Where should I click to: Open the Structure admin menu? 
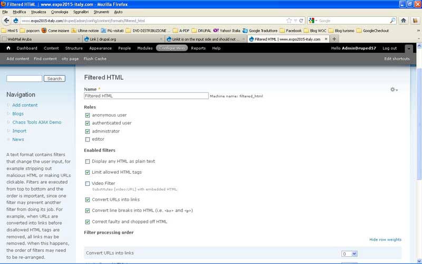(x=74, y=48)
